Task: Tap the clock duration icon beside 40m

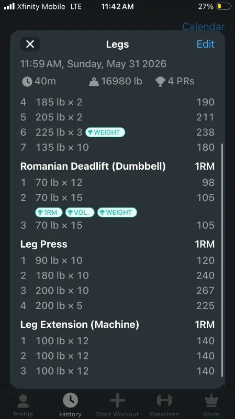Action: [27, 81]
